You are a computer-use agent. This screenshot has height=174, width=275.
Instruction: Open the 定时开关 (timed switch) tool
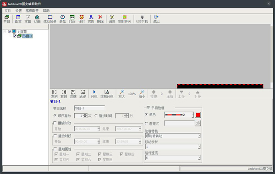click(x=125, y=19)
